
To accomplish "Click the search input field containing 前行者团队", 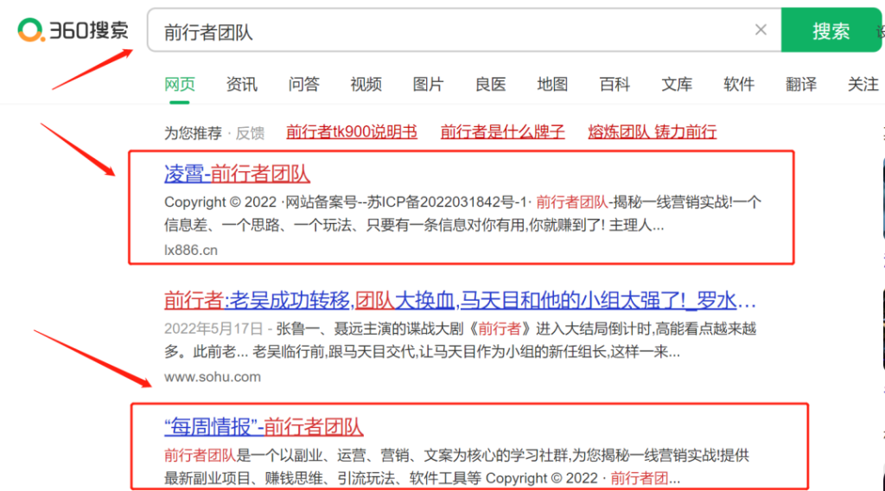I will click(x=449, y=31).
